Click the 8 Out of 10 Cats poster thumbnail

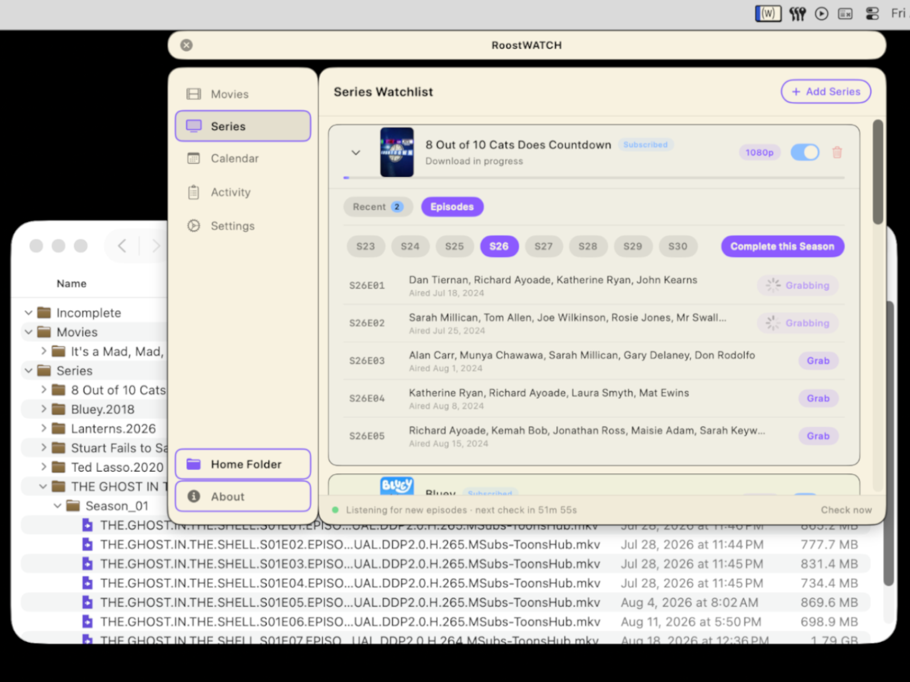(397, 152)
